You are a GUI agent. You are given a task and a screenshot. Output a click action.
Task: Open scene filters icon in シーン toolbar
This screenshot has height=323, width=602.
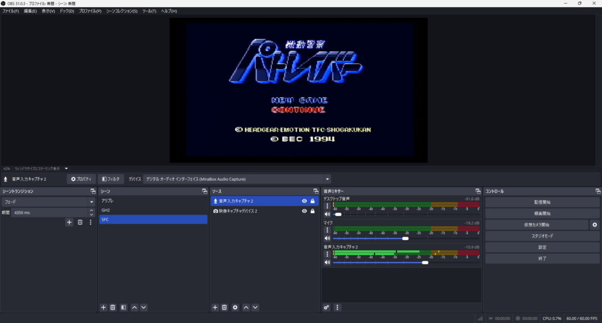pyautogui.click(x=123, y=307)
